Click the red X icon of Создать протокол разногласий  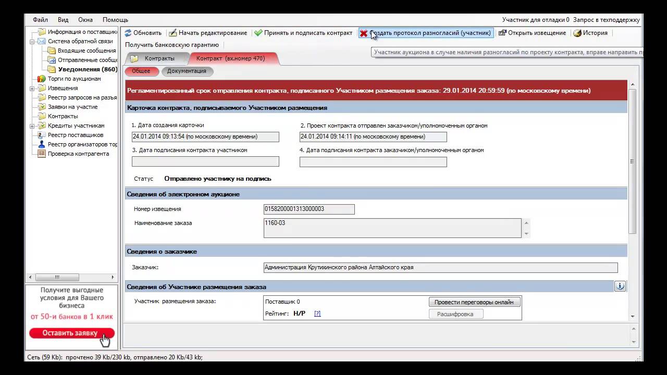point(364,33)
